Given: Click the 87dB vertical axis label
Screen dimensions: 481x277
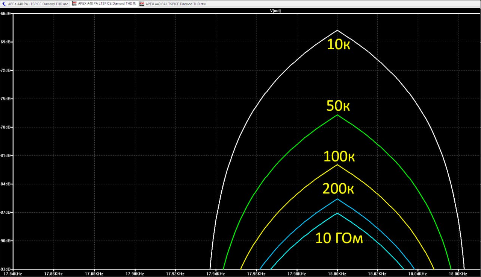Looking at the screenshot, I should click(x=5, y=212).
